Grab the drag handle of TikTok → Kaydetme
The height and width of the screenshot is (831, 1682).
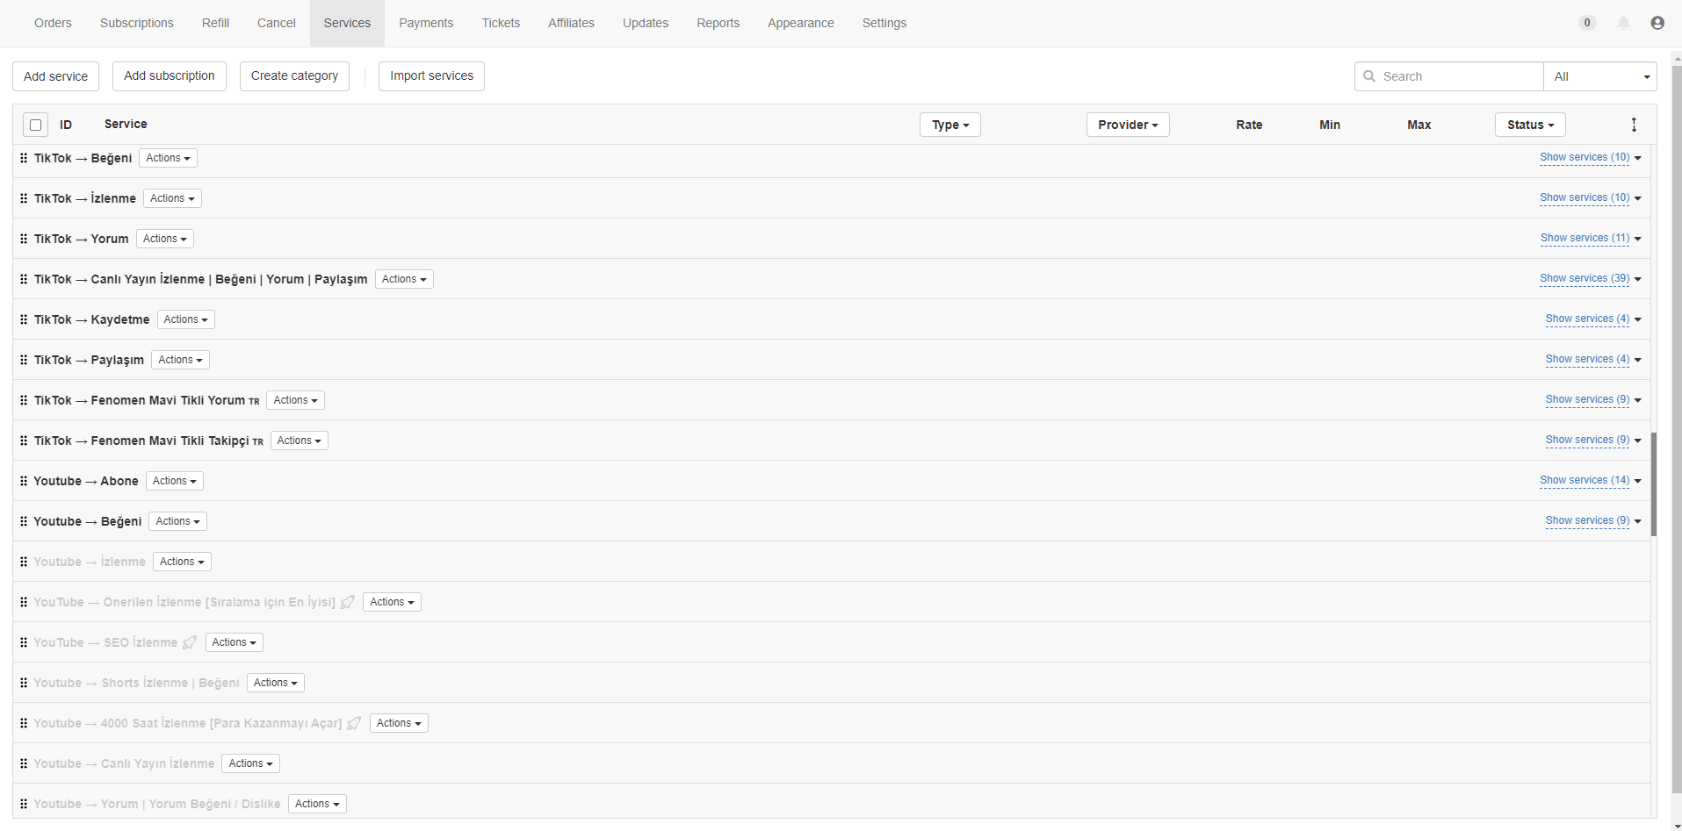[24, 319]
